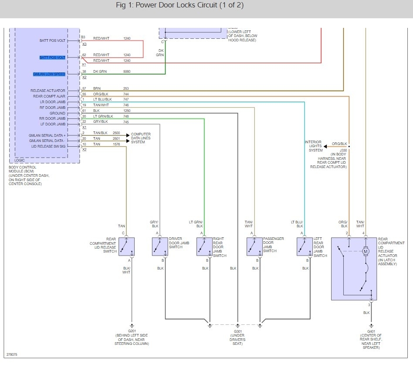Viewport: 413px width, 371px height.
Task: Click the highlighted 'BATT POS VOLT' label
Action: (52, 57)
